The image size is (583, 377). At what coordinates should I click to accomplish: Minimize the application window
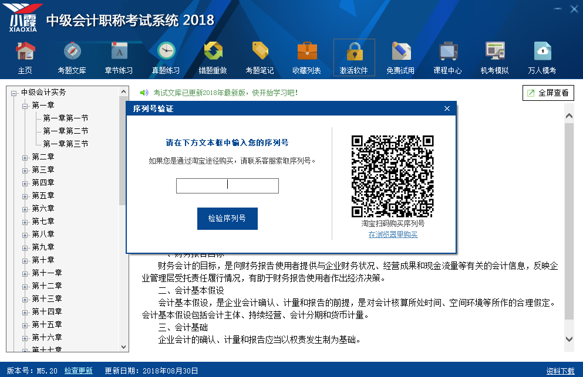557,9
